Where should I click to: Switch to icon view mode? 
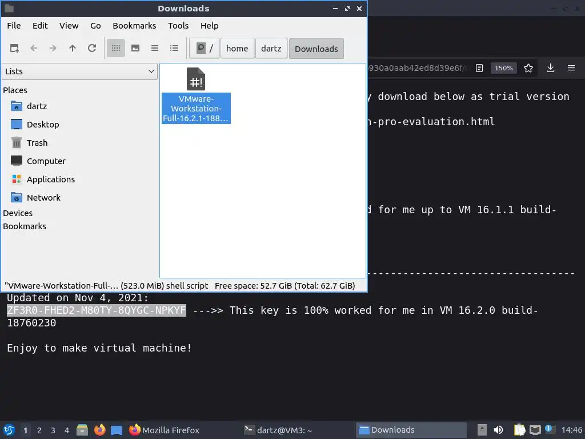click(116, 48)
